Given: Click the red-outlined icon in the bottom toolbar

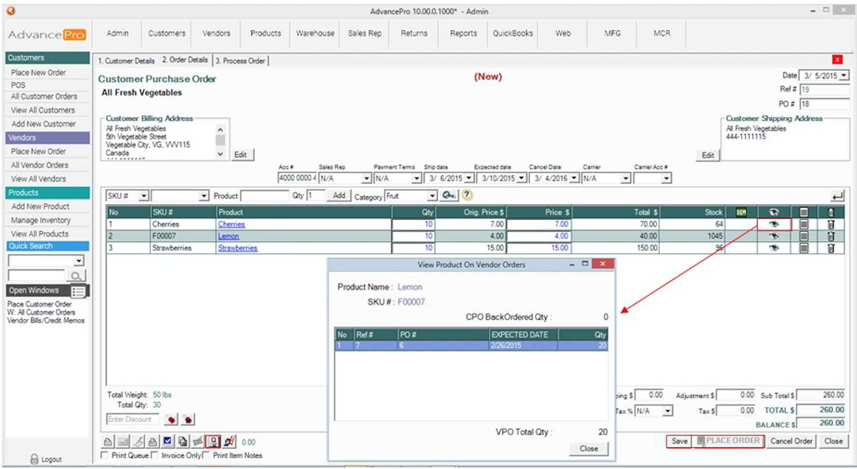Looking at the screenshot, I should pyautogui.click(x=213, y=441).
